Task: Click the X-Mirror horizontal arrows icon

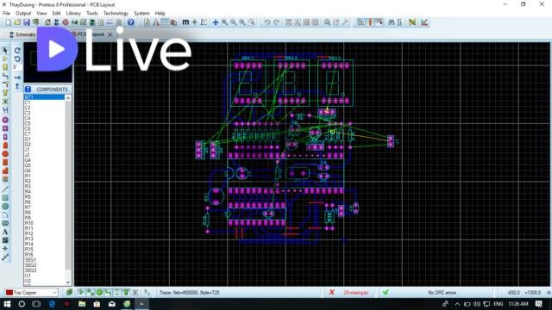Action: [17, 77]
